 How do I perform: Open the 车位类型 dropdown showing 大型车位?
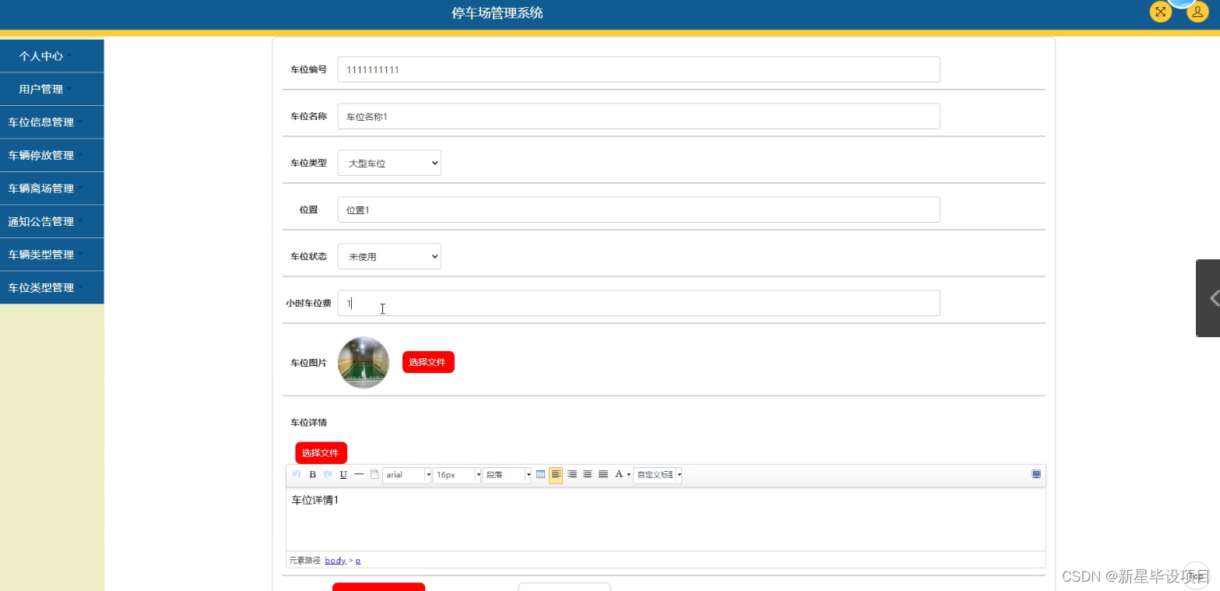(x=389, y=163)
